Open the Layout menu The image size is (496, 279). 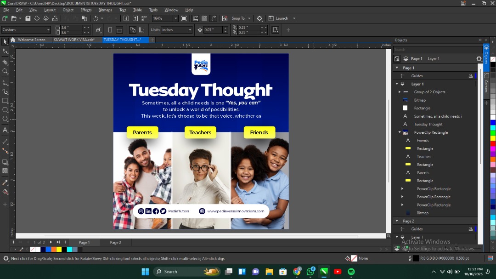click(x=50, y=10)
